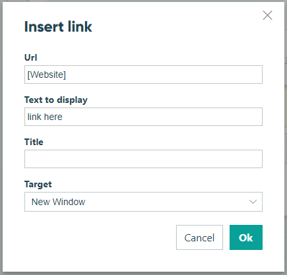
Task: Click the Insert link heading text
Action: (x=58, y=27)
